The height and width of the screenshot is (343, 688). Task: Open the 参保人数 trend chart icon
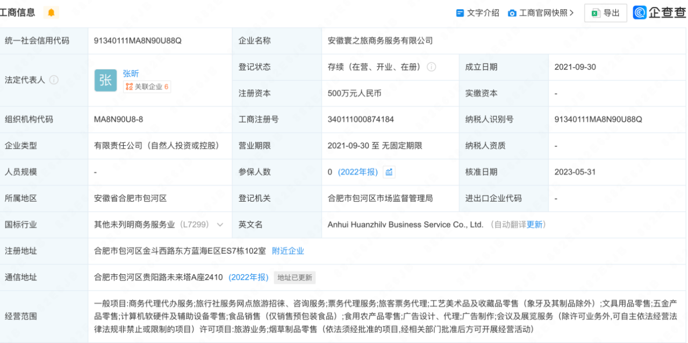pyautogui.click(x=389, y=172)
